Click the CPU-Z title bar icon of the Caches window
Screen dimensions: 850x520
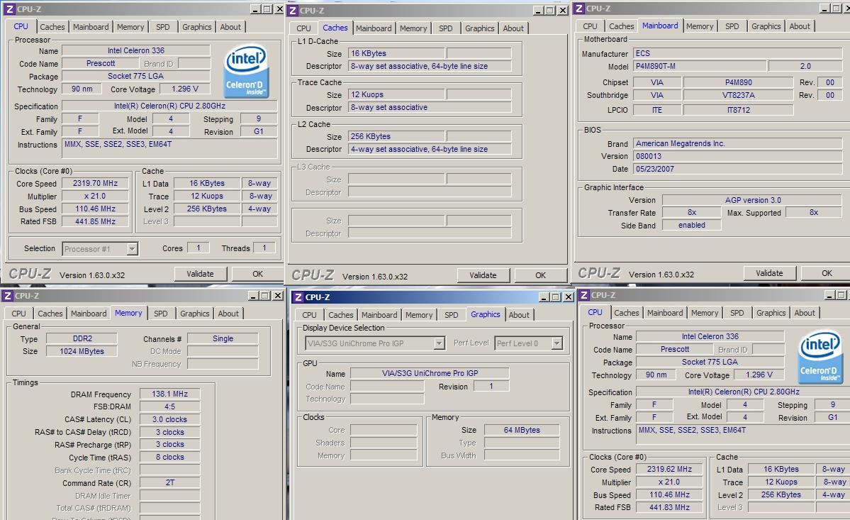coord(292,10)
